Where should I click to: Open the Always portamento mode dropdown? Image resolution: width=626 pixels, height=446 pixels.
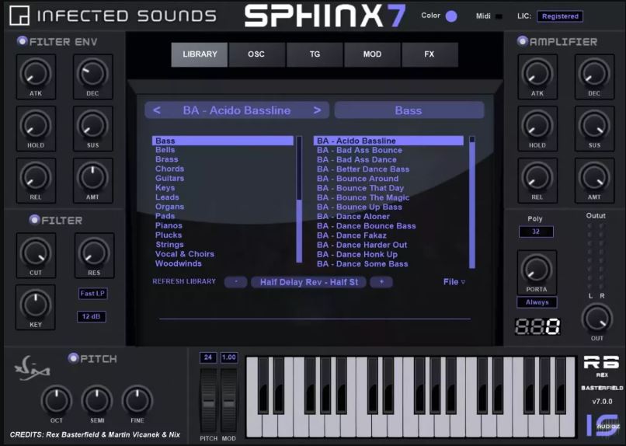pos(537,302)
